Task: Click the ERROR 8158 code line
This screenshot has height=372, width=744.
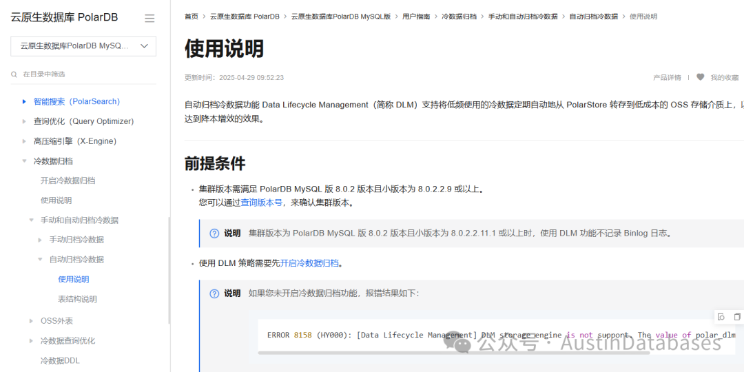Action: pos(501,335)
